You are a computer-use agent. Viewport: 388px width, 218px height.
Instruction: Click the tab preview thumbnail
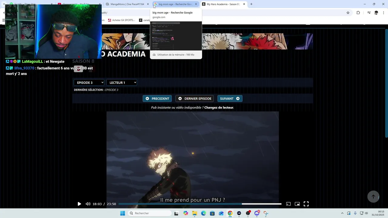click(176, 36)
